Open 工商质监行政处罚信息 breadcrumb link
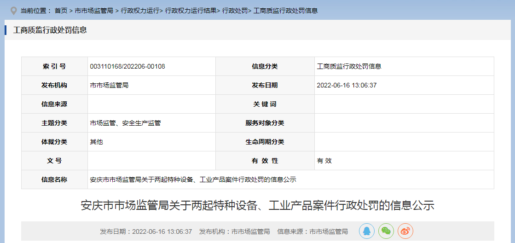The width and height of the screenshot is (515, 243). click(286, 11)
